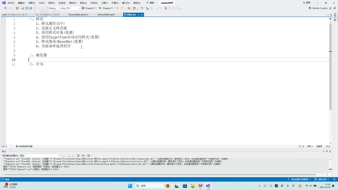338x190 pixels.
Task: Toggle word wrap in the output panel
Action: click(83, 156)
